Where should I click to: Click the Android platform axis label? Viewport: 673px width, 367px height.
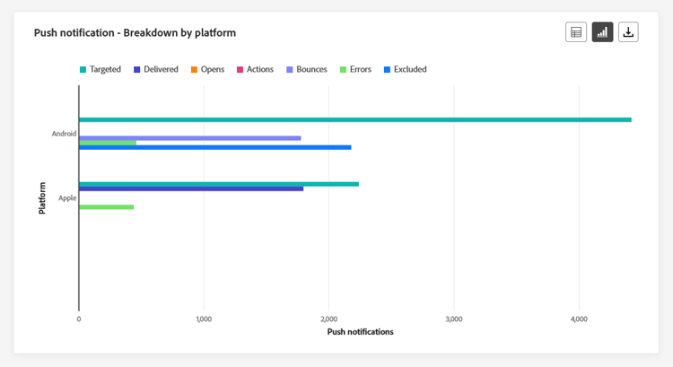64,134
